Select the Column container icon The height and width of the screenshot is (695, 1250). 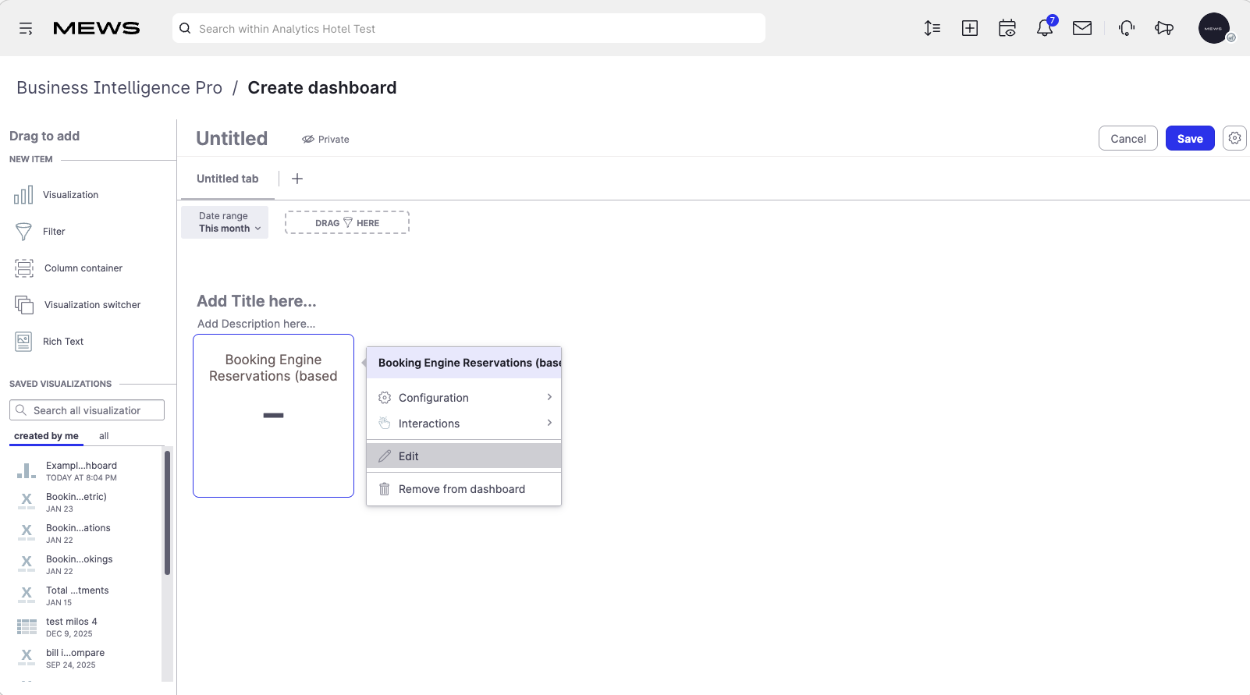(24, 268)
